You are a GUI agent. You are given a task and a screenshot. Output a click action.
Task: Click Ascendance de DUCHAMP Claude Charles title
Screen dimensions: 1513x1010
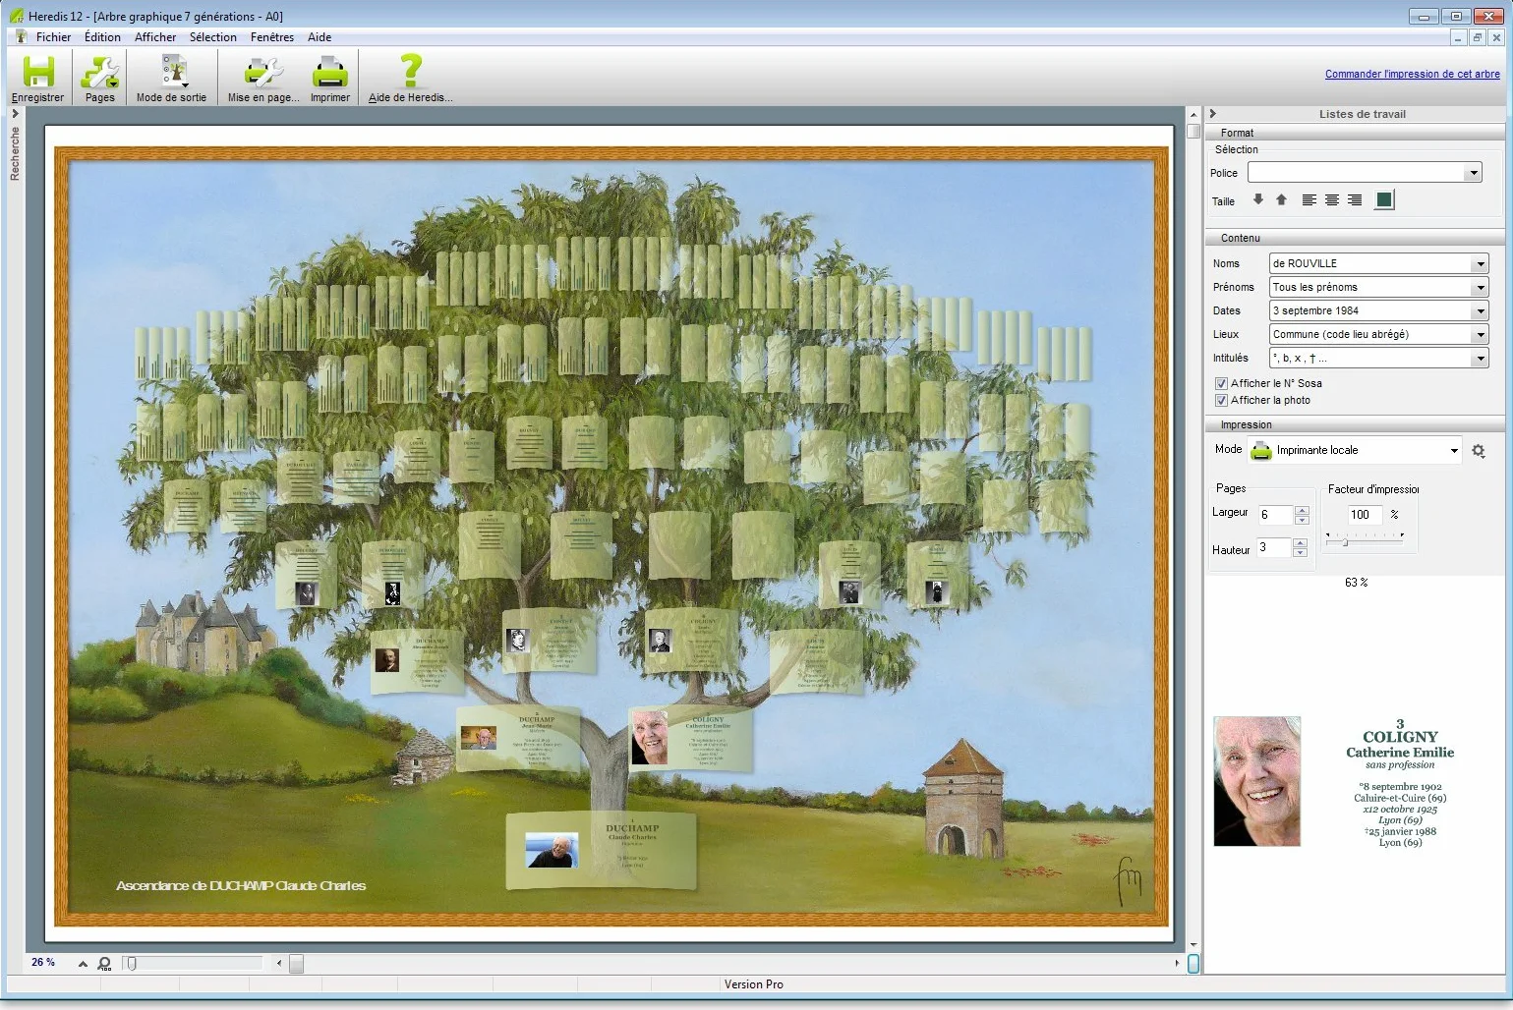pos(241,886)
